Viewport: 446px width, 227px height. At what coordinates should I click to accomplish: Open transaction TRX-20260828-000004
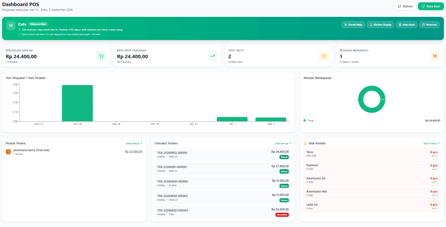tap(223, 212)
